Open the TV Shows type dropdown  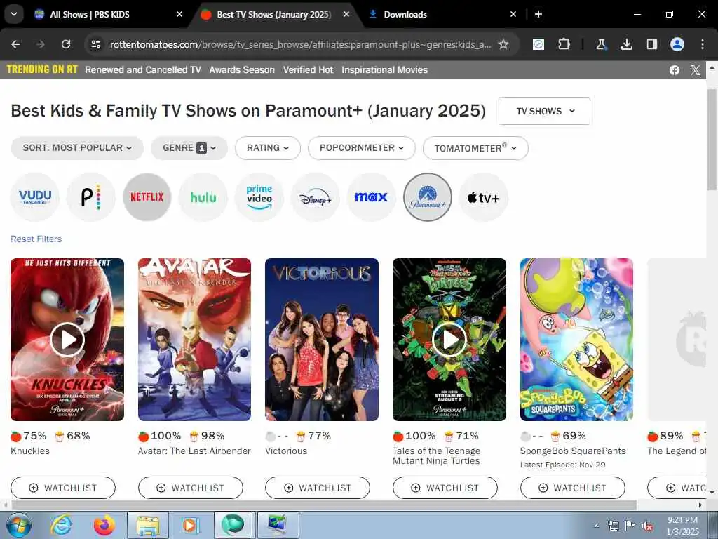coord(544,111)
